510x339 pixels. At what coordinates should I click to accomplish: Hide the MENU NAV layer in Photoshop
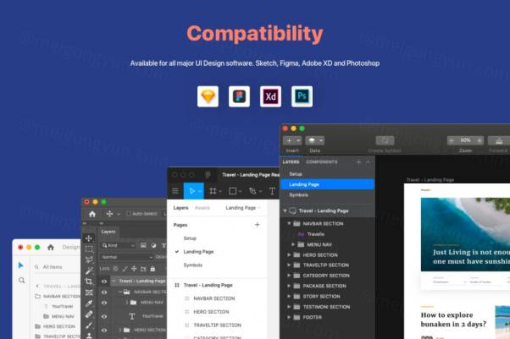coord(104,303)
